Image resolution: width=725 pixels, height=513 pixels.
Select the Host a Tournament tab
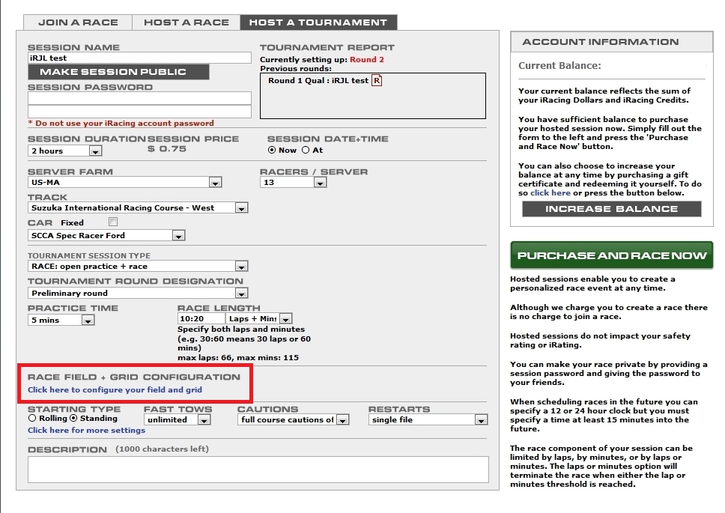[318, 22]
